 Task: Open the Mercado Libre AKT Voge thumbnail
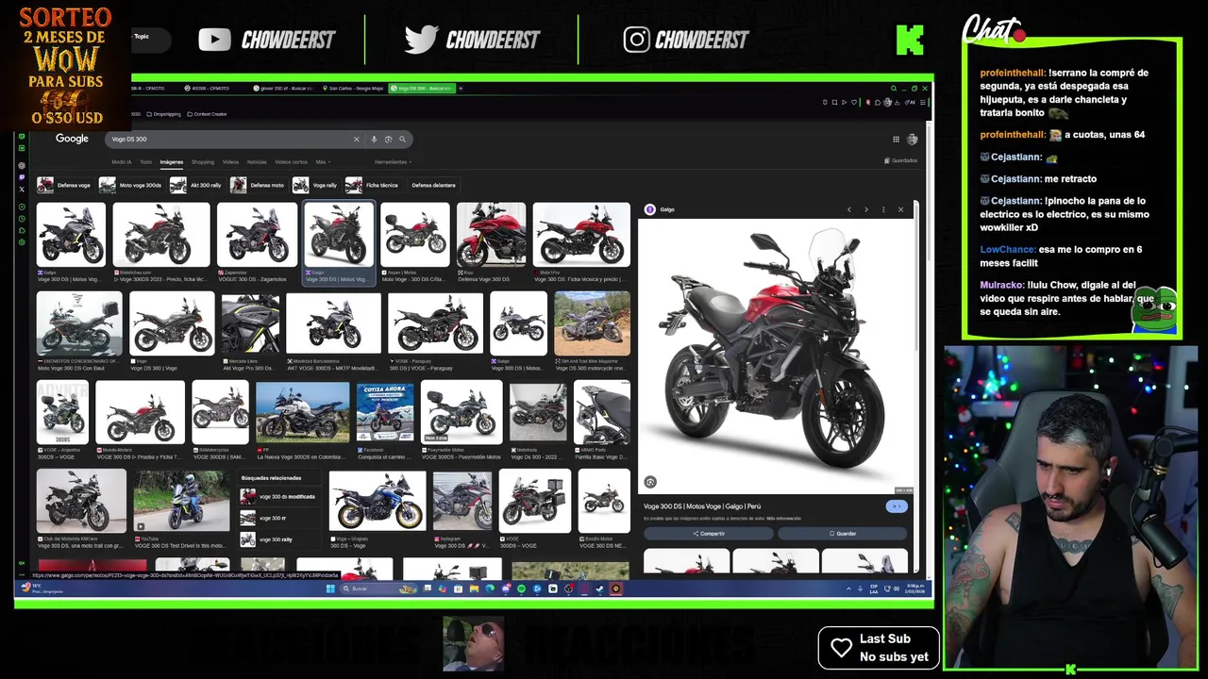tap(250, 323)
